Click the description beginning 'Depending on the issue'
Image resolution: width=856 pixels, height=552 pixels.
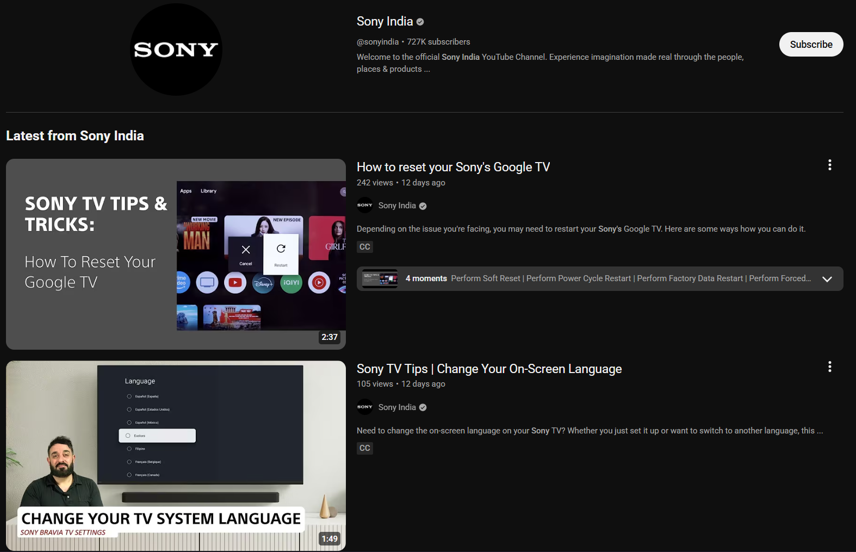tap(581, 229)
